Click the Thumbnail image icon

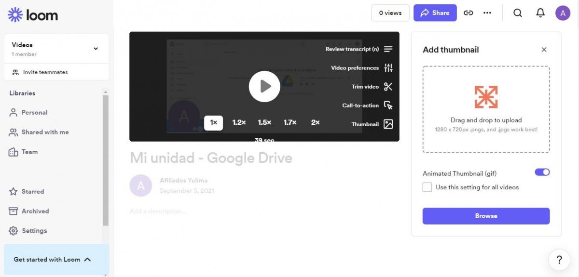(x=388, y=124)
